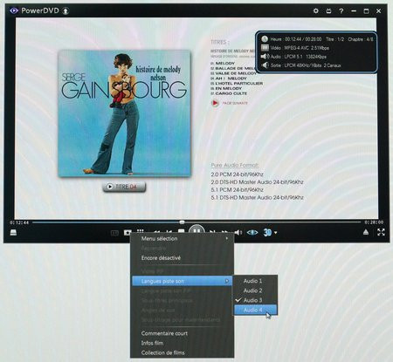Screen dimensions: 393x362
Task: Click the 5.1 PCM 24-bit/96Khz format line
Action: click(237, 190)
